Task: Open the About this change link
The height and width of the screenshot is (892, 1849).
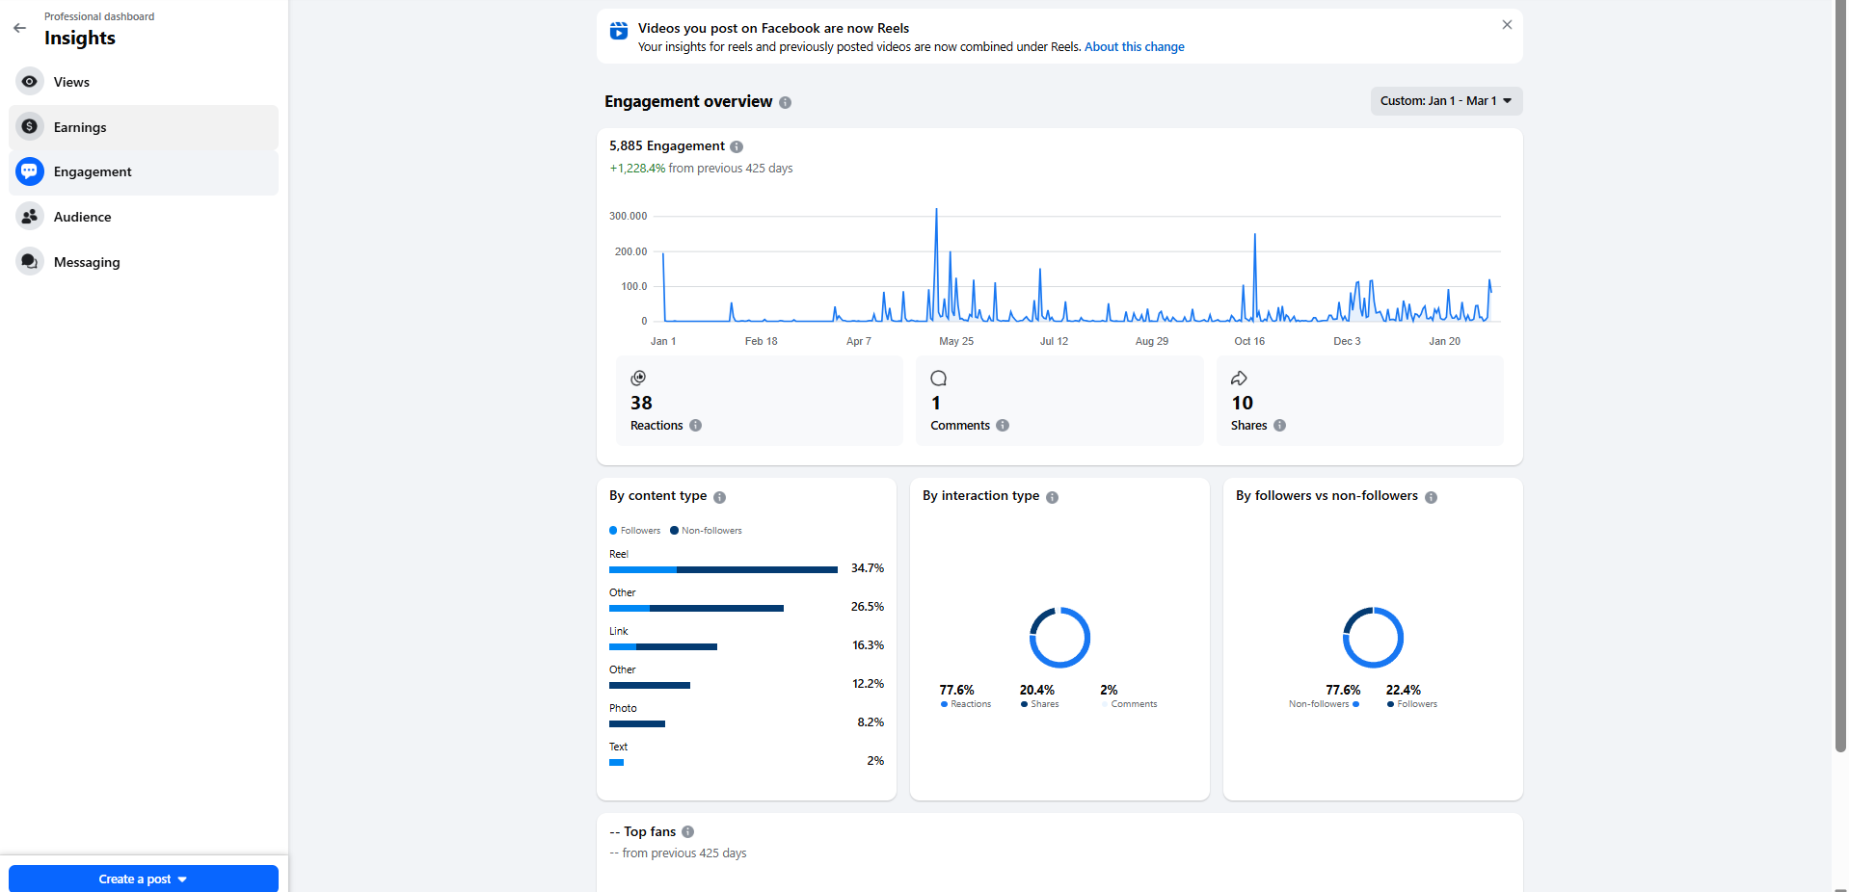Action: [1134, 47]
